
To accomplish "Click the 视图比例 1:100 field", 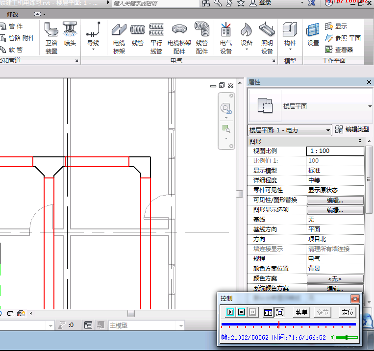I will [x=335, y=151].
